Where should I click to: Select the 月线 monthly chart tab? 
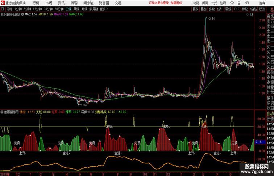[x=84, y=9]
